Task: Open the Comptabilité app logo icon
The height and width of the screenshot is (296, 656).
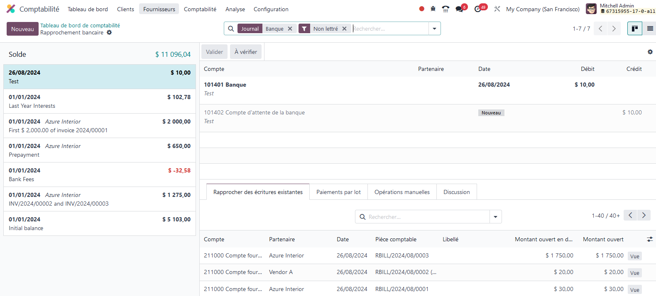Action: [x=11, y=9]
